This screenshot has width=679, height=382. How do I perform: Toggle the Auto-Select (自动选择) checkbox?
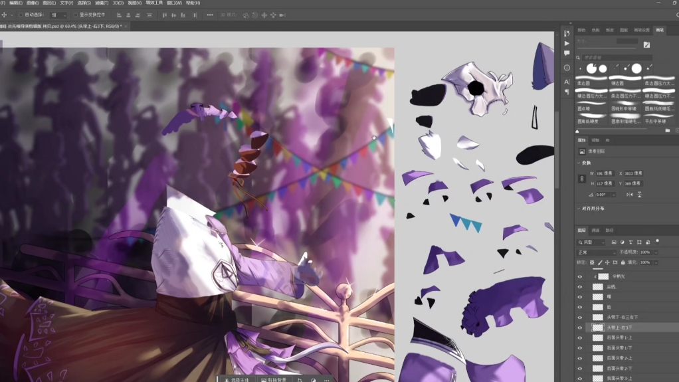(x=21, y=15)
